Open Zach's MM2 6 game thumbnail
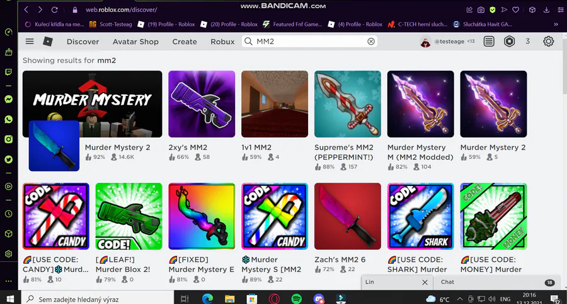Screen dimensions: 567x304 pos(348,216)
